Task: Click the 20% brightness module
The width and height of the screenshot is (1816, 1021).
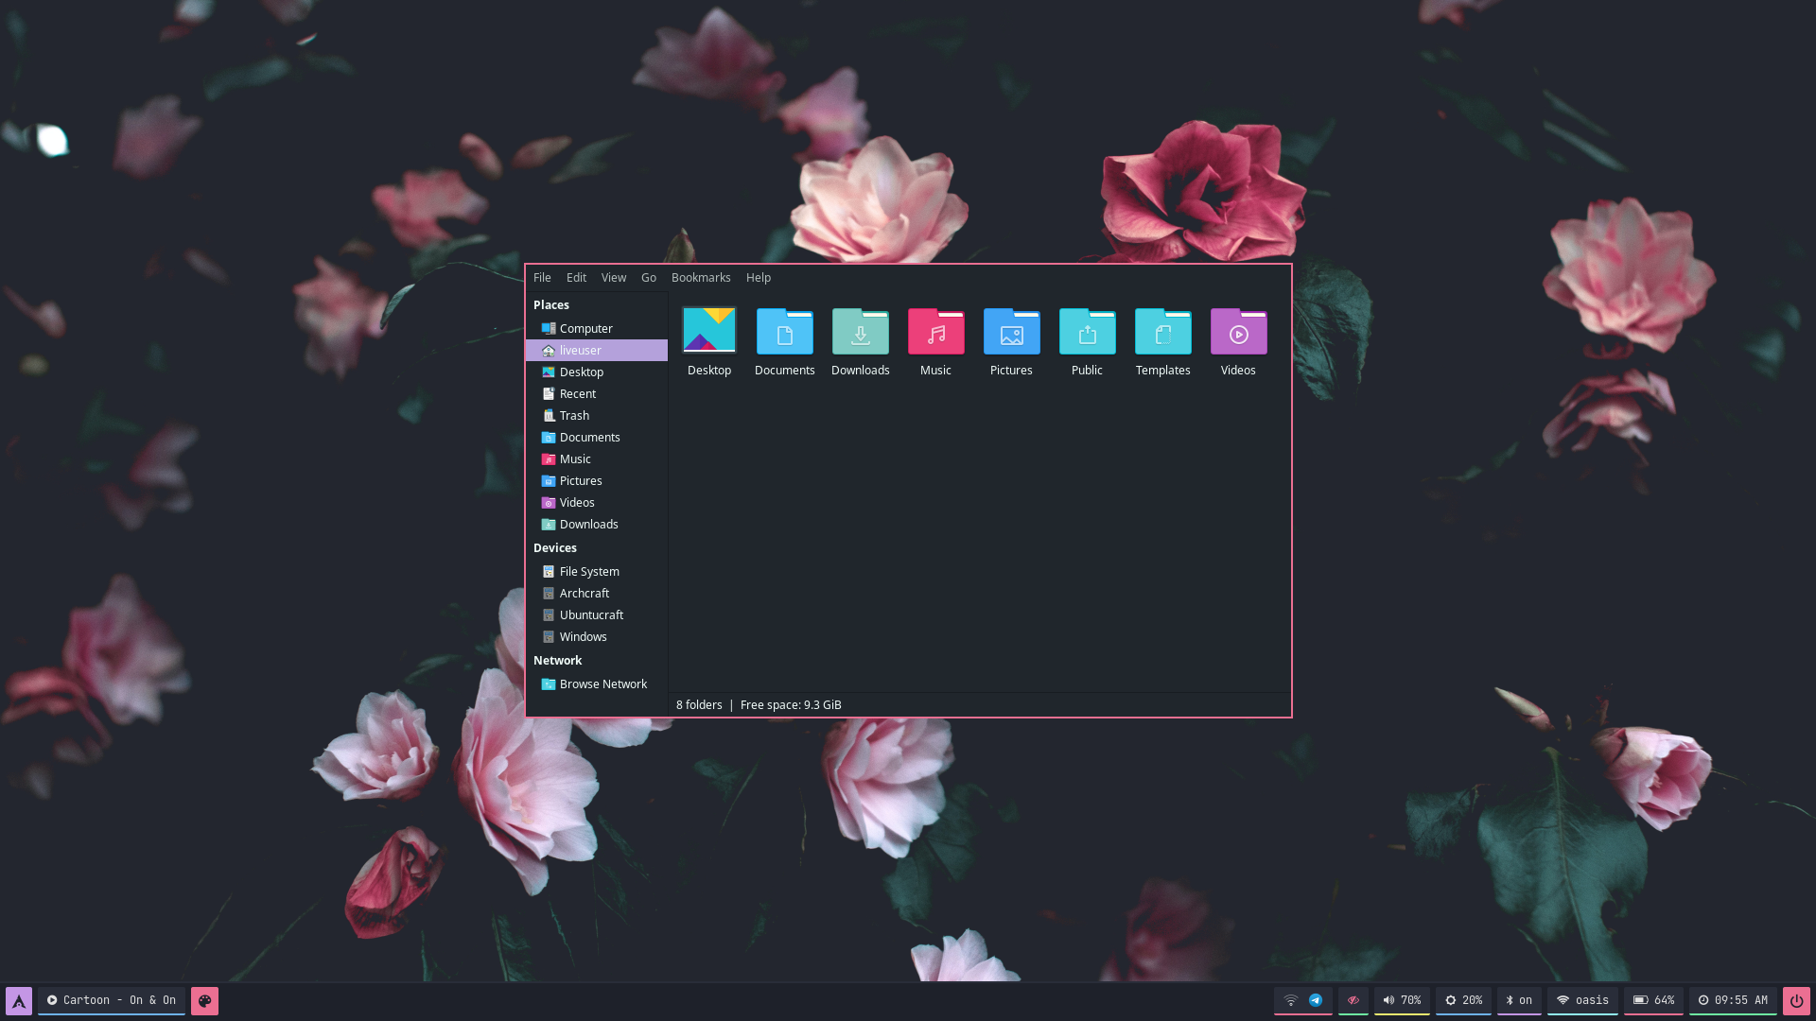Action: (1463, 1000)
